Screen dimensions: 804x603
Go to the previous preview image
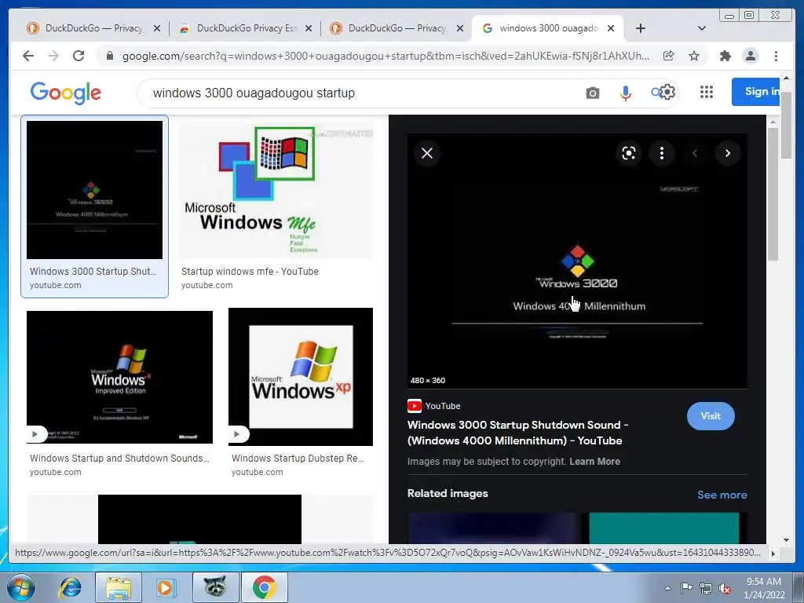[695, 153]
